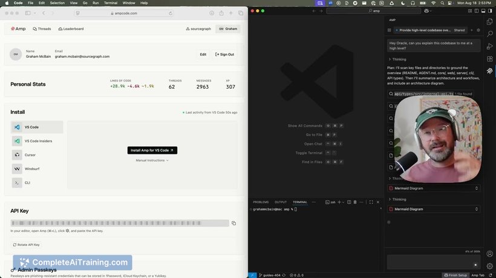Split the terminal panel

click(x=348, y=202)
